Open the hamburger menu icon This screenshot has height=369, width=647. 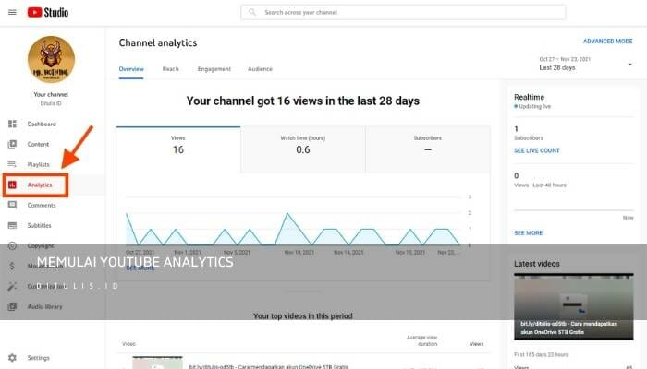click(12, 12)
